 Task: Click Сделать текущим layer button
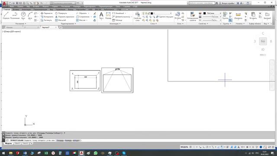[x=164, y=17]
